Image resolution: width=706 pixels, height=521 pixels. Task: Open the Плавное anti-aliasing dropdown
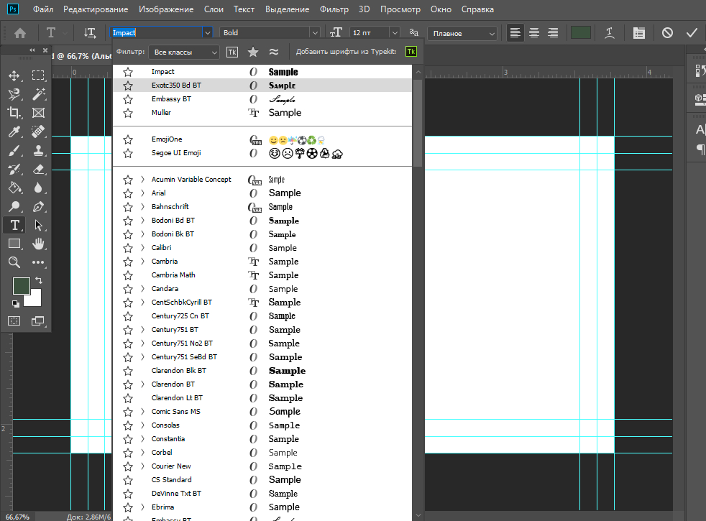pyautogui.click(x=462, y=33)
